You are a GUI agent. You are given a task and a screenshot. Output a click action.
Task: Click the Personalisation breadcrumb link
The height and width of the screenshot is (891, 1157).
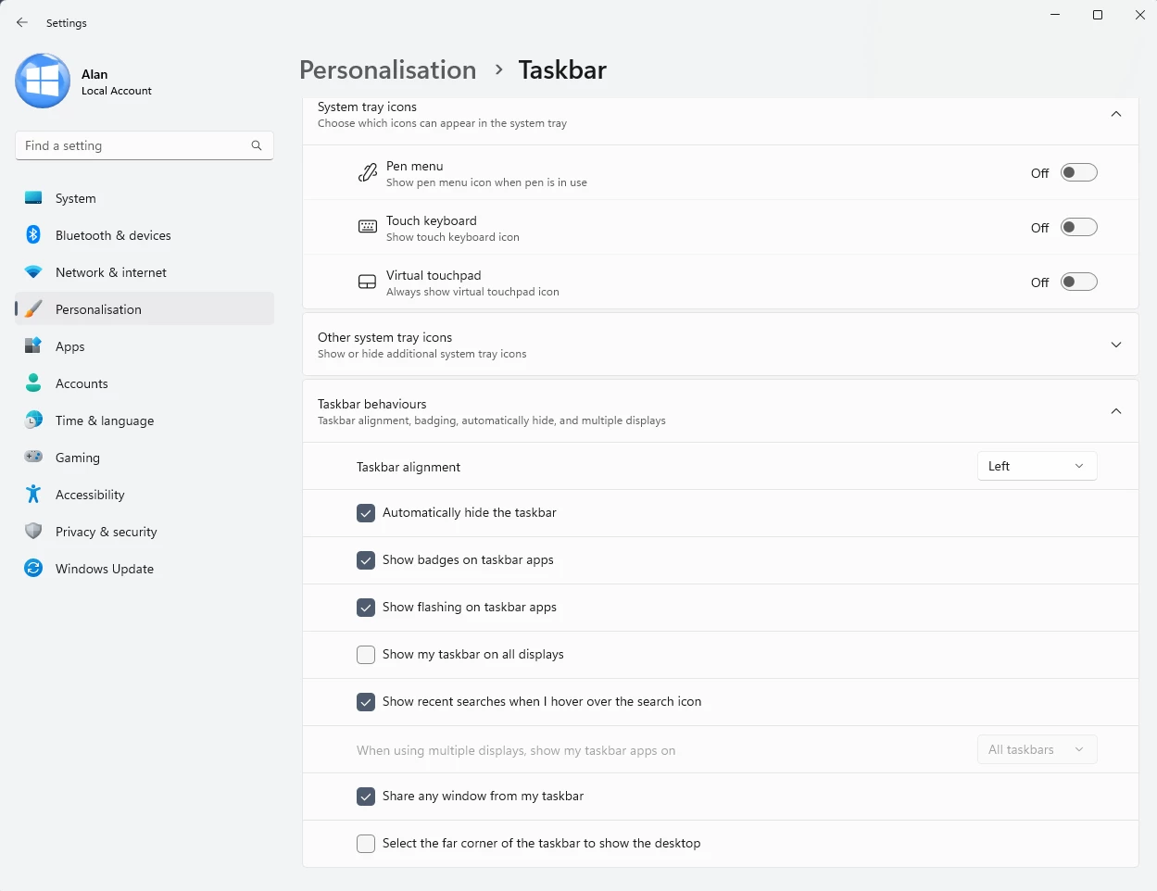click(387, 70)
